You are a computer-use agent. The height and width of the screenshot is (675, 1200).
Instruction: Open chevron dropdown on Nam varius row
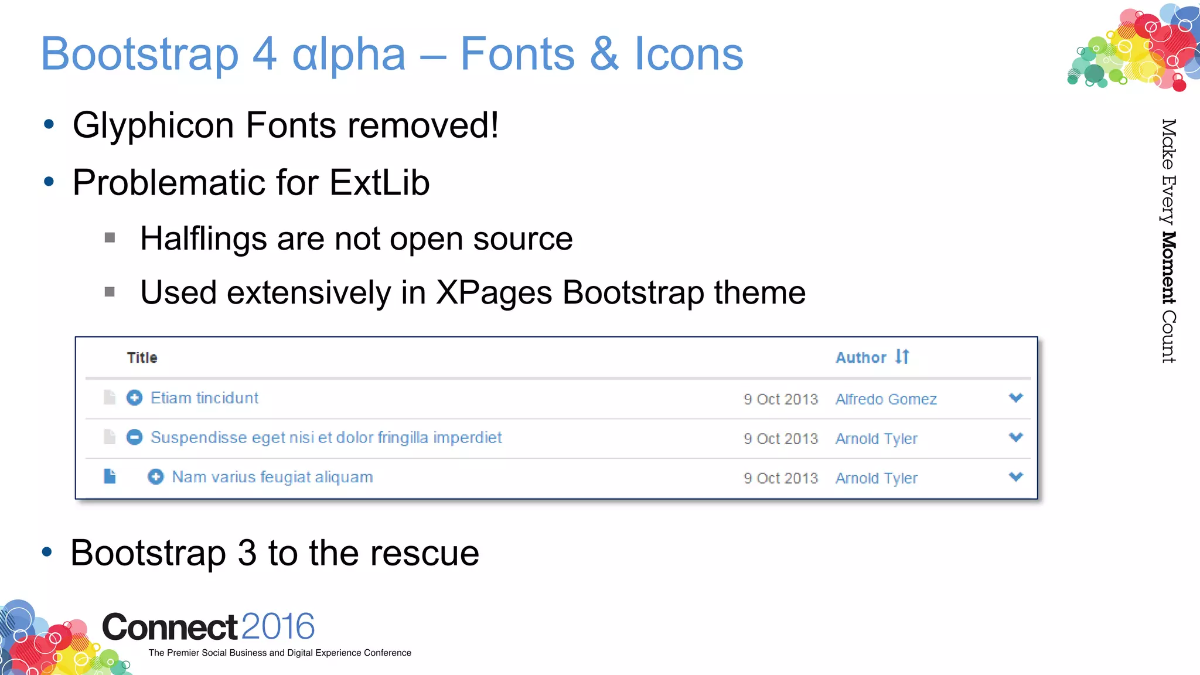(x=1016, y=476)
